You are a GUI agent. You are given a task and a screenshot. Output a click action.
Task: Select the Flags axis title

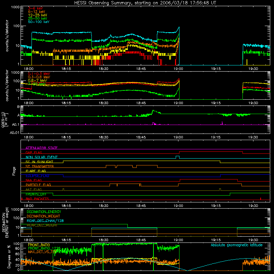coord(14,171)
